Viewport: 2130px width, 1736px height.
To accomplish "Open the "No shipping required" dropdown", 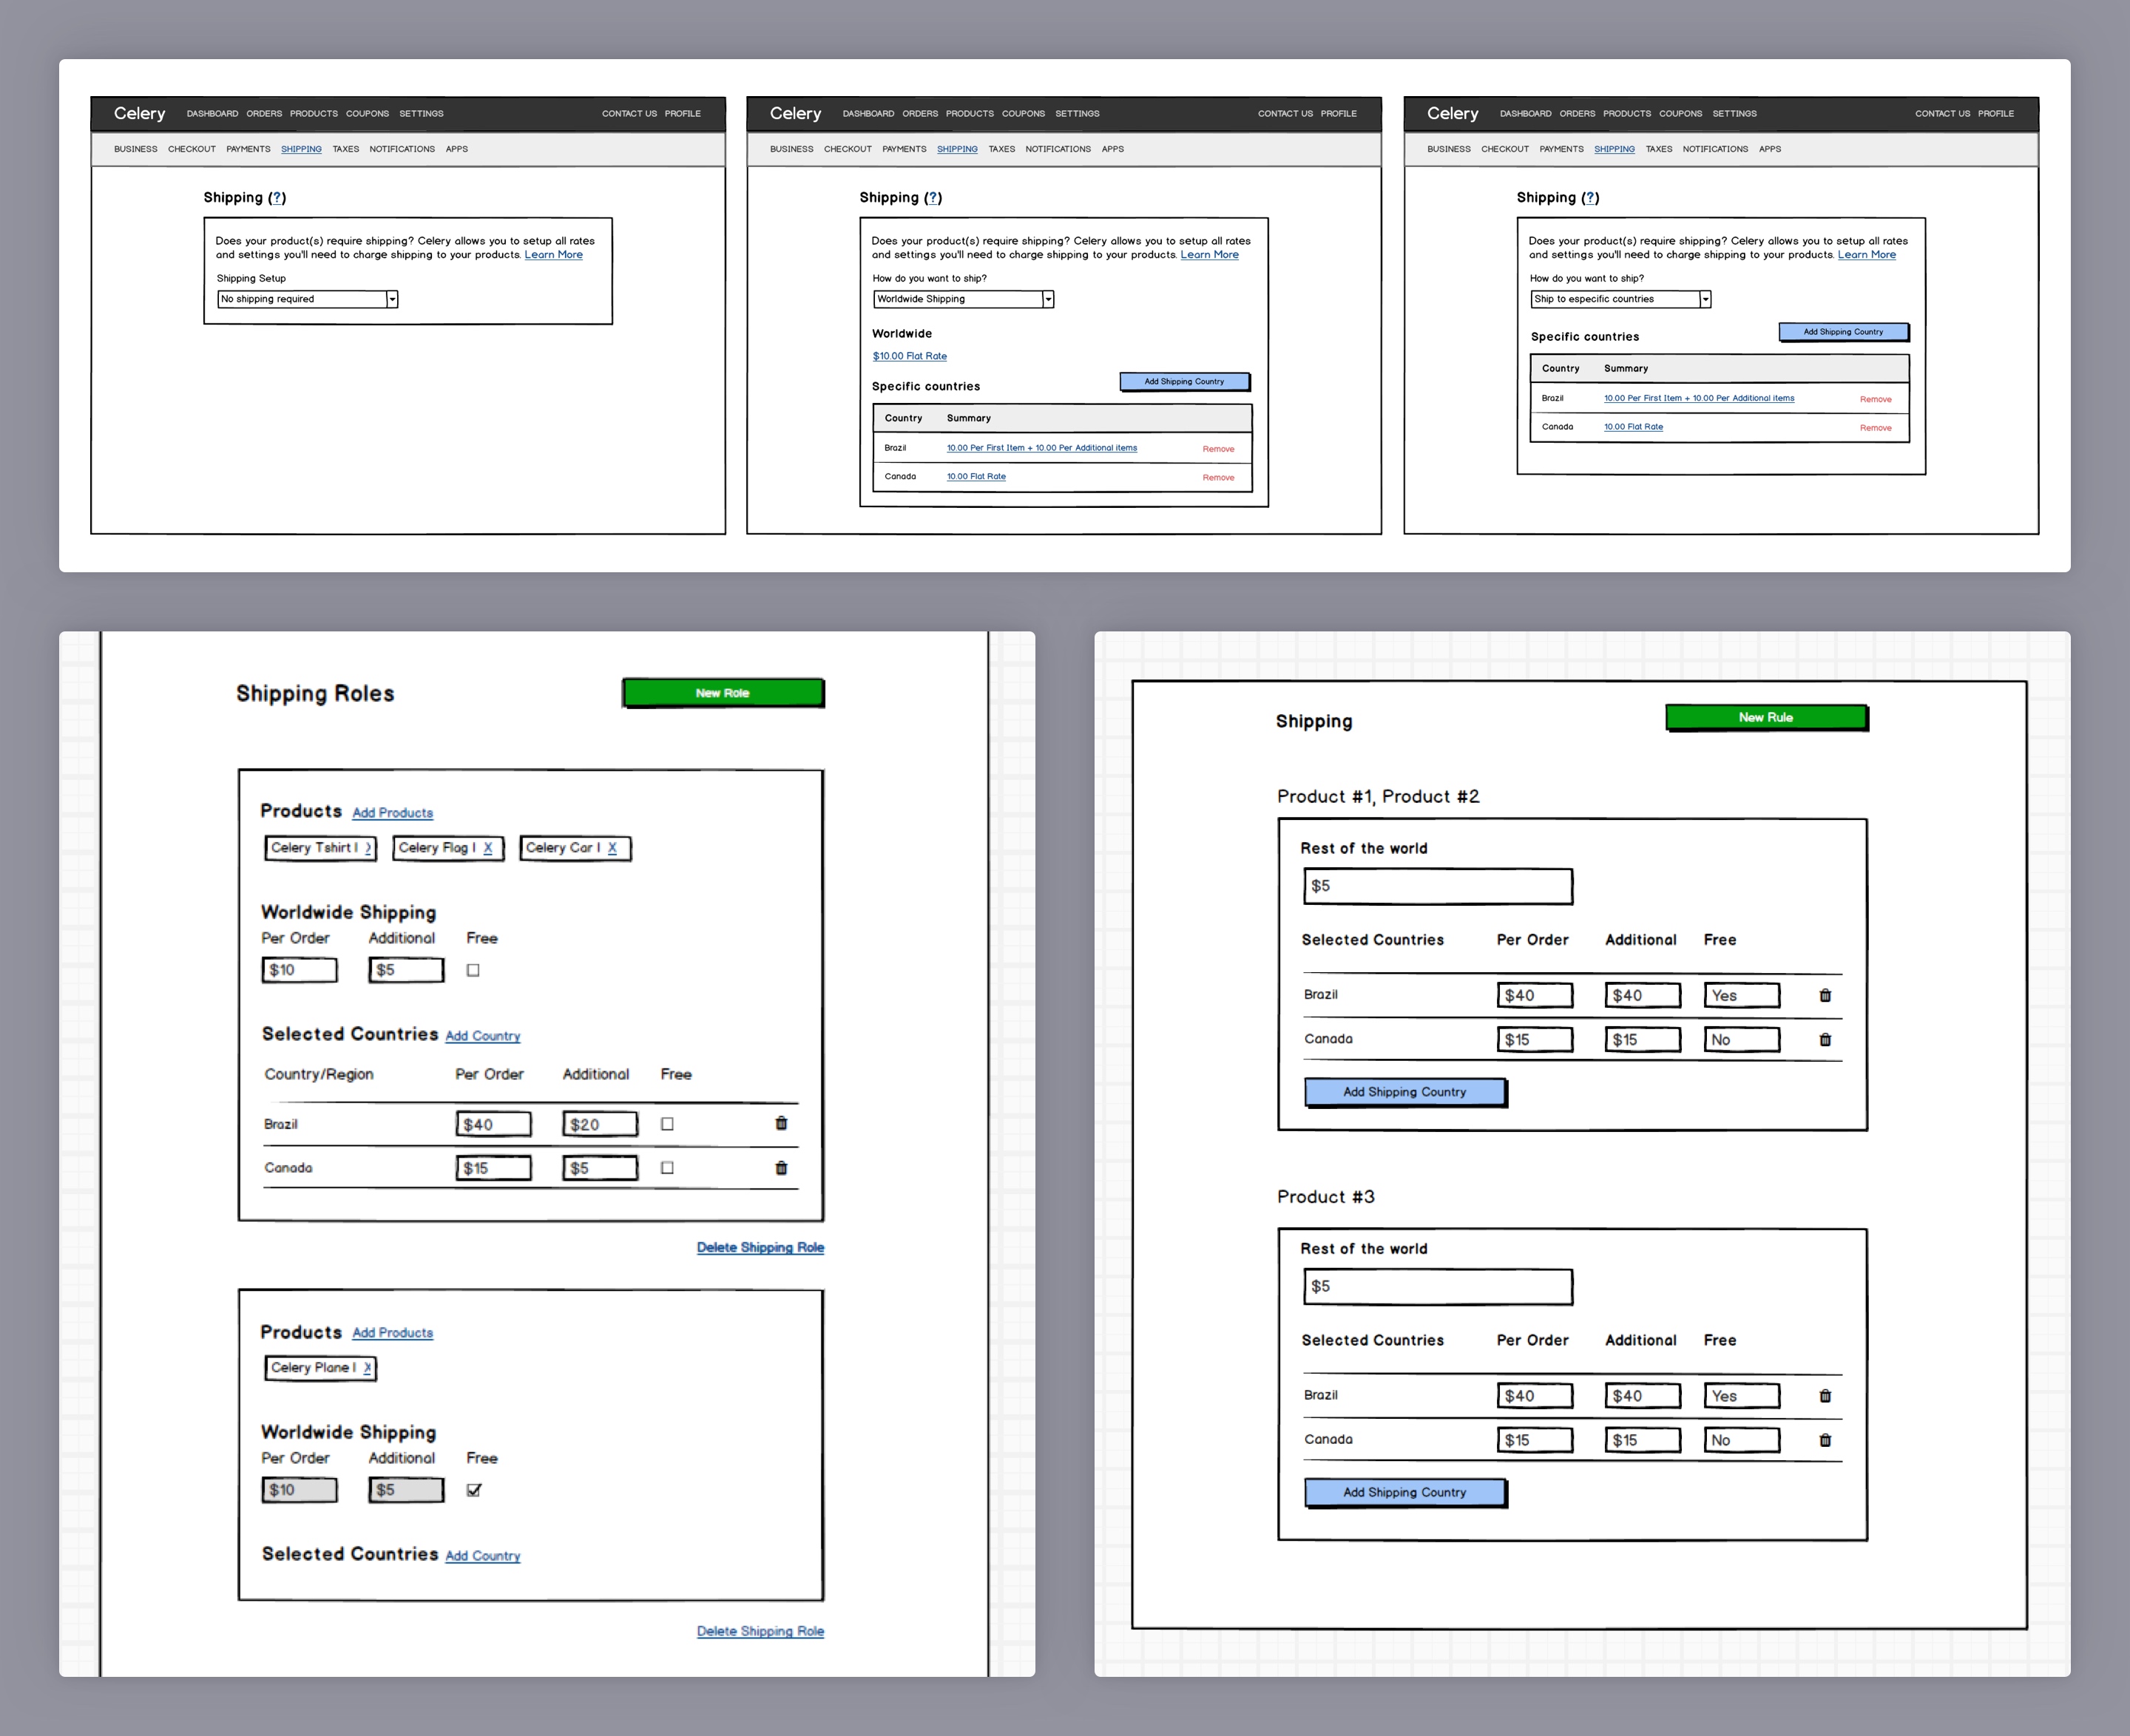I will point(392,299).
